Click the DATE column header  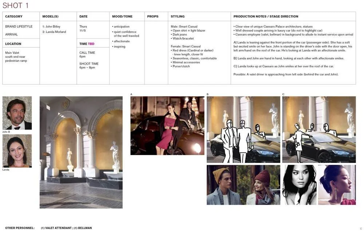click(83, 16)
